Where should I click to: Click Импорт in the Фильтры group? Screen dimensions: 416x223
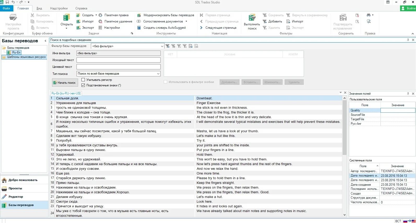(x=295, y=21)
